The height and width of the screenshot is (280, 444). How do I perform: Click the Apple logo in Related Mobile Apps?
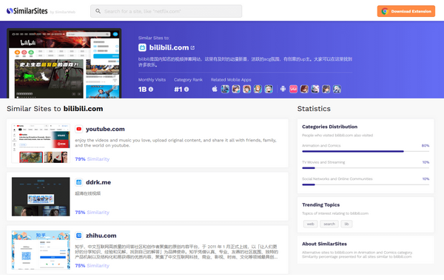point(215,89)
